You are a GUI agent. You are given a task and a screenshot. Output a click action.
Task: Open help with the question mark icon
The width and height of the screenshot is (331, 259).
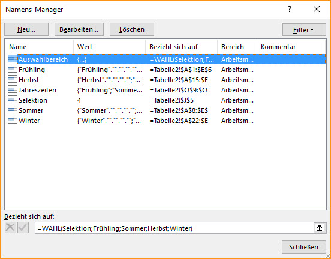tap(290, 9)
